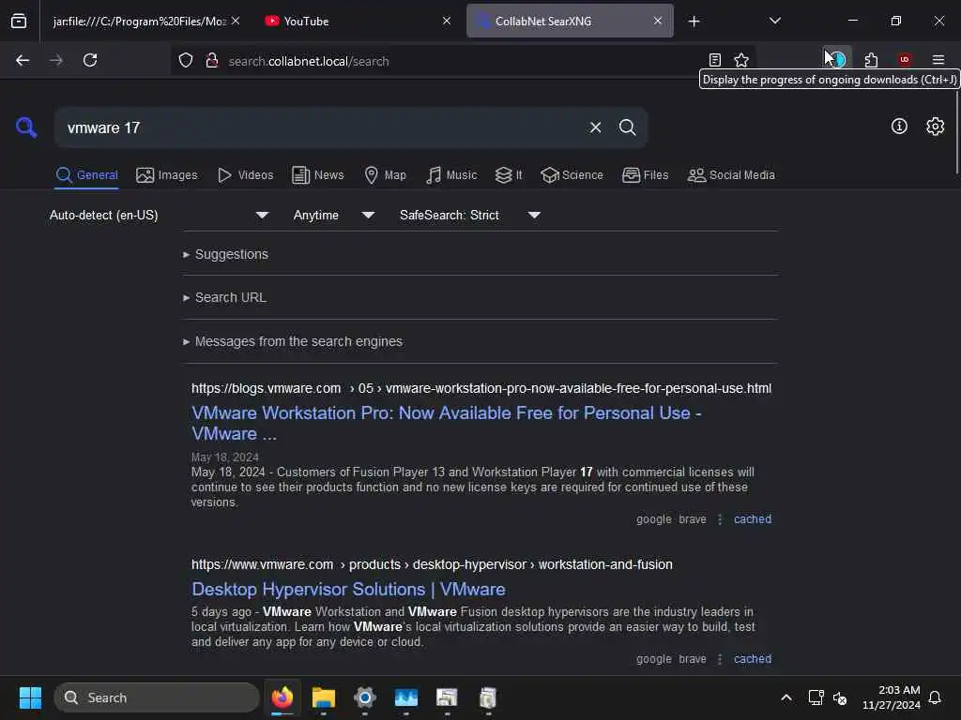Click the network tray icon
Image resolution: width=961 pixels, height=720 pixels.
816,697
